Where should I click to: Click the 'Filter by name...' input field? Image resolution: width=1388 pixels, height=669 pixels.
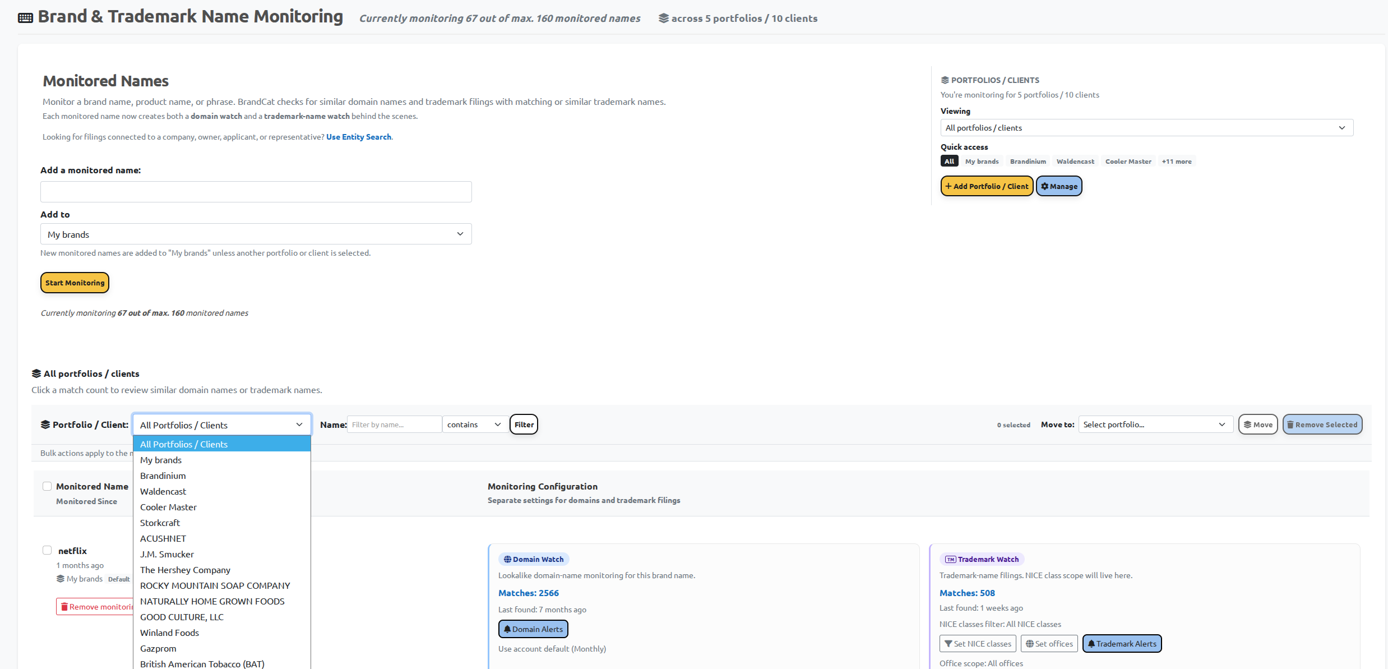[x=395, y=425]
